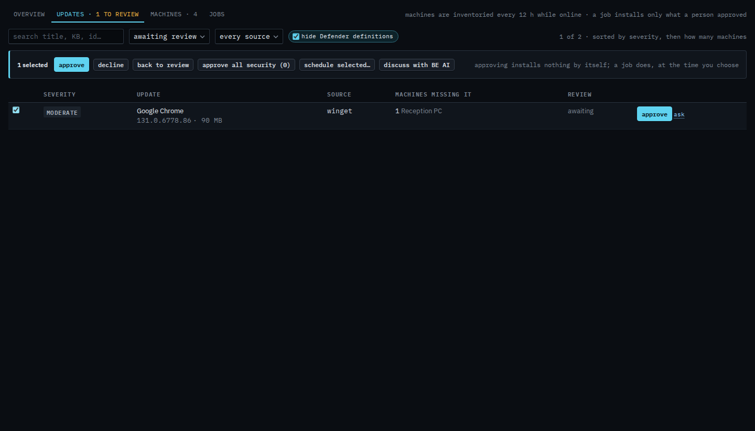The image size is (755, 431).
Task: Click the awaiting review status text
Action: pos(580,111)
